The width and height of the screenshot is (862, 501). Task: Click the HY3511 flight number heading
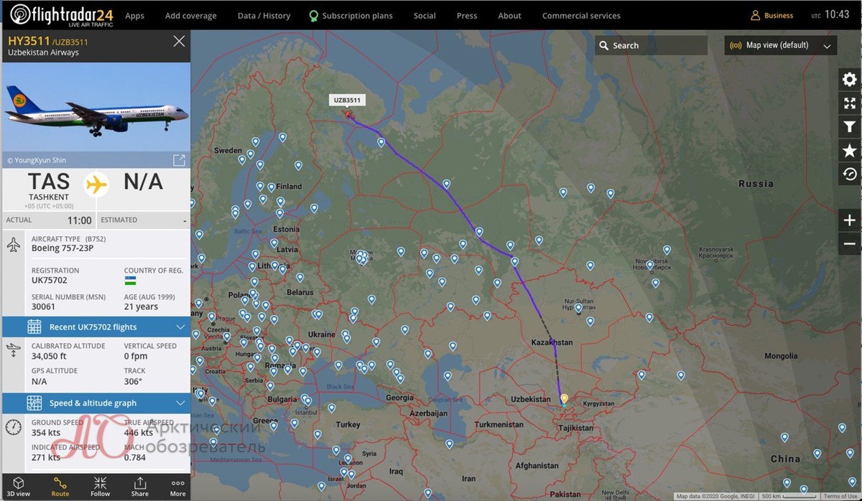29,42
